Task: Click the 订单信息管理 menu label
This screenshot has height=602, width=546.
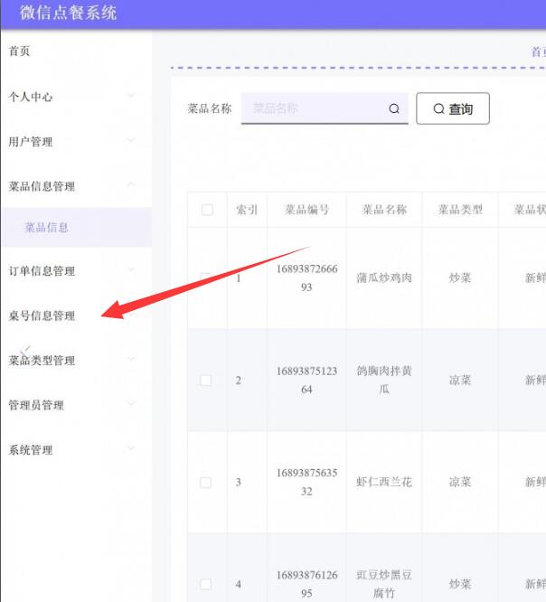Action: click(42, 271)
